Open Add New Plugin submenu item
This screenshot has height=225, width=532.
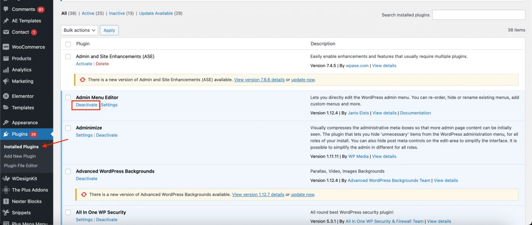click(x=20, y=156)
